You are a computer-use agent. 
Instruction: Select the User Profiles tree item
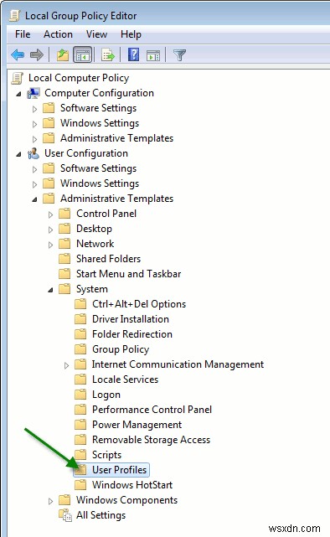pyautogui.click(x=119, y=469)
